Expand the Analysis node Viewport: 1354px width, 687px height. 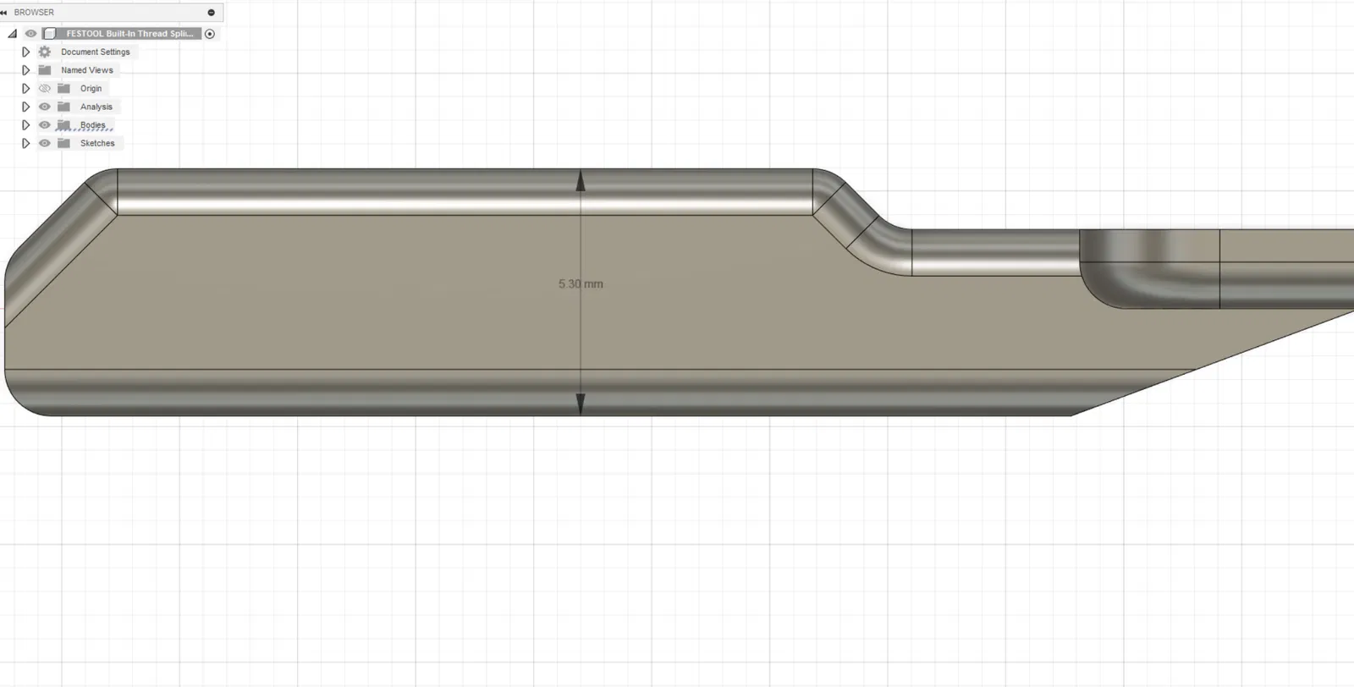coord(25,107)
